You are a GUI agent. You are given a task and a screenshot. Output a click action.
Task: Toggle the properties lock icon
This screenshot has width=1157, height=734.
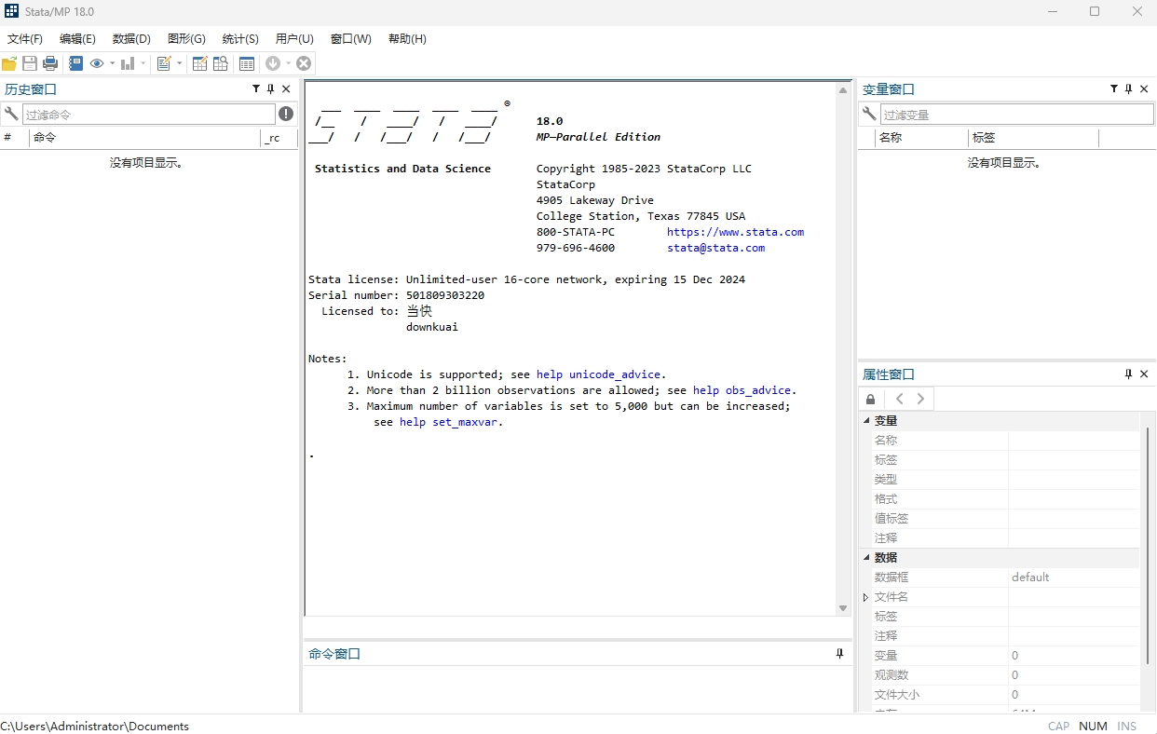point(870,399)
